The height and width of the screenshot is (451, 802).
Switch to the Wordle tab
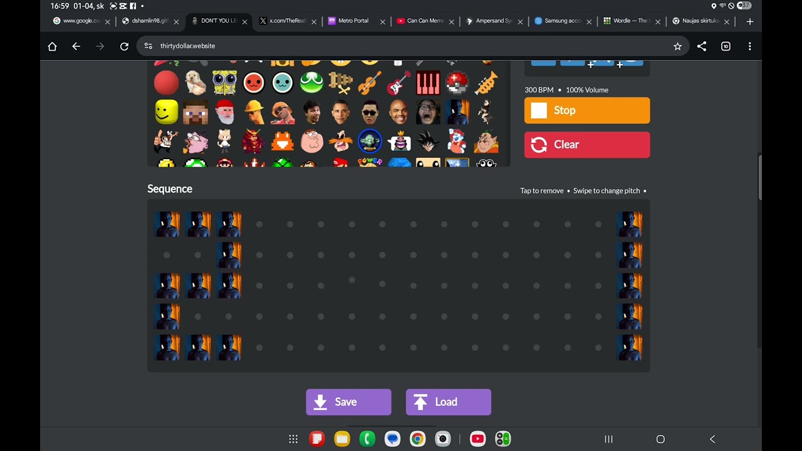coord(627,21)
